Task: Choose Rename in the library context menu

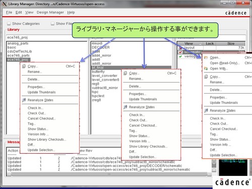Action: coord(35,72)
